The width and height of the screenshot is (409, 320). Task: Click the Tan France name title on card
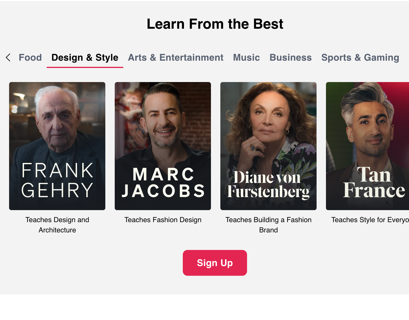coord(374,183)
